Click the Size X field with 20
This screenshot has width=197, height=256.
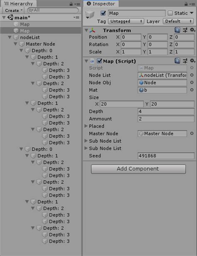pyautogui.click(x=122, y=104)
